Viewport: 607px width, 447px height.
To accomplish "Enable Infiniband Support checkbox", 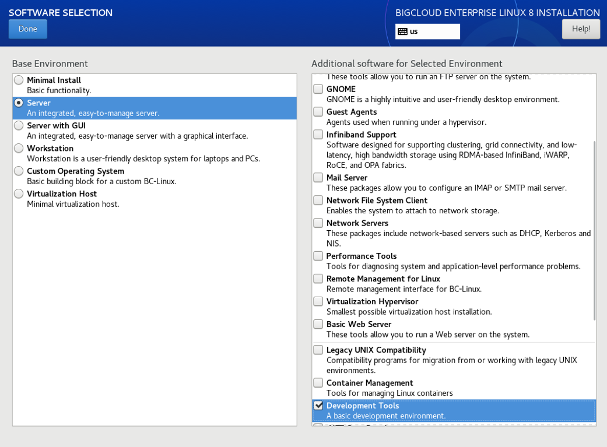I will (318, 135).
